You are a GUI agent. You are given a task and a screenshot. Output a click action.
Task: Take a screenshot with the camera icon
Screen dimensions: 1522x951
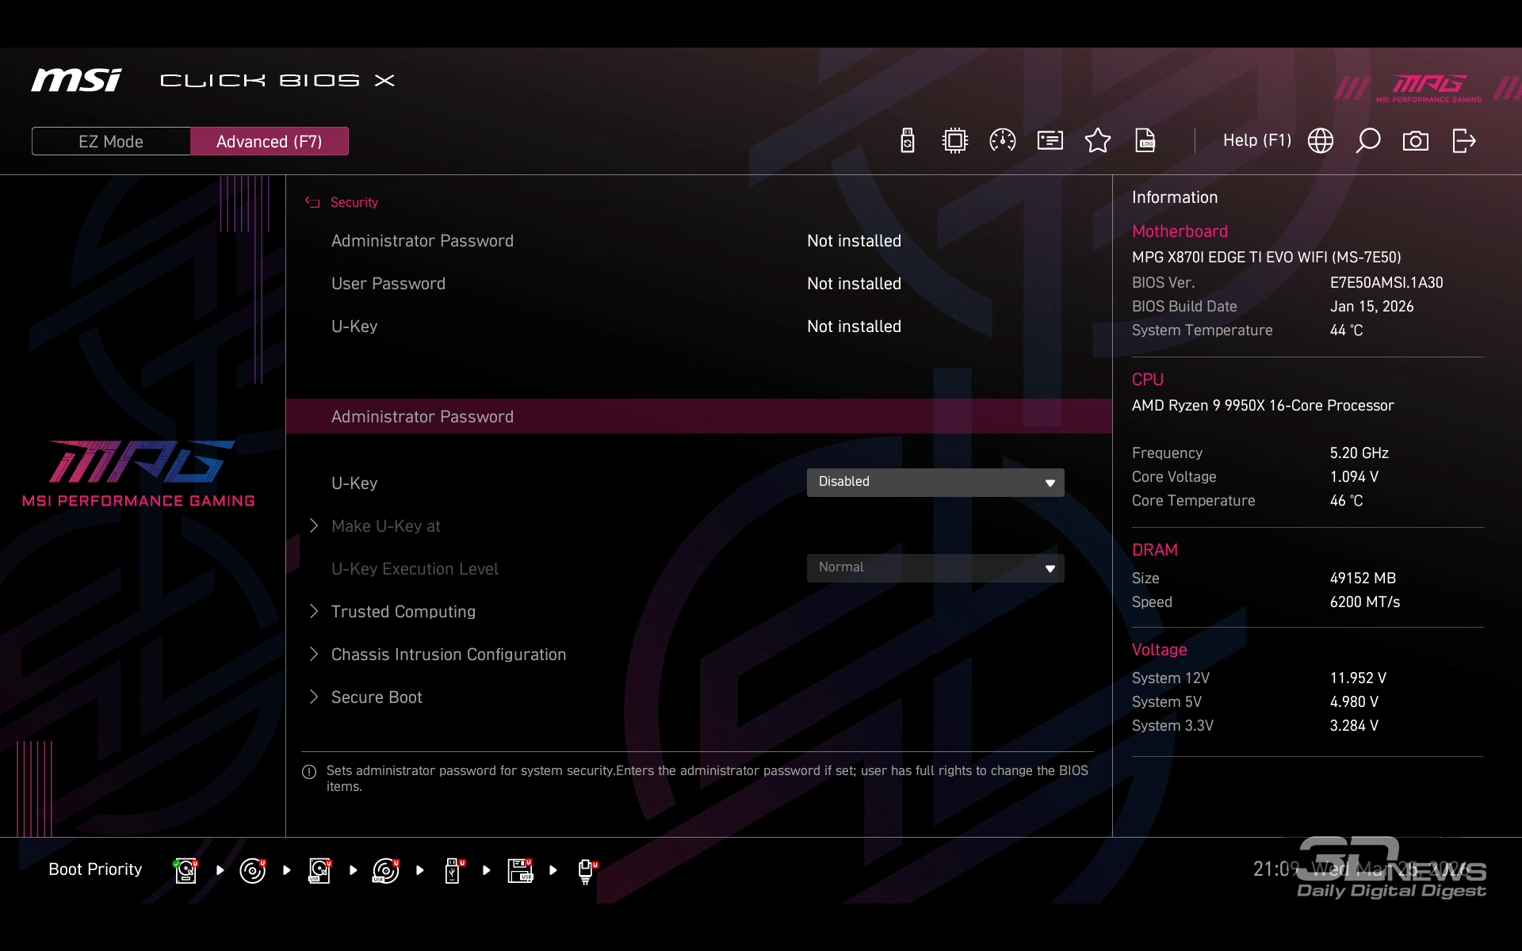[1416, 141]
